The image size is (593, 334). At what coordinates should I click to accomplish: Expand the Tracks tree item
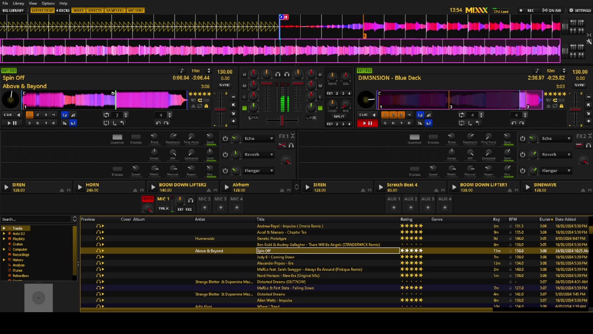coord(4,228)
